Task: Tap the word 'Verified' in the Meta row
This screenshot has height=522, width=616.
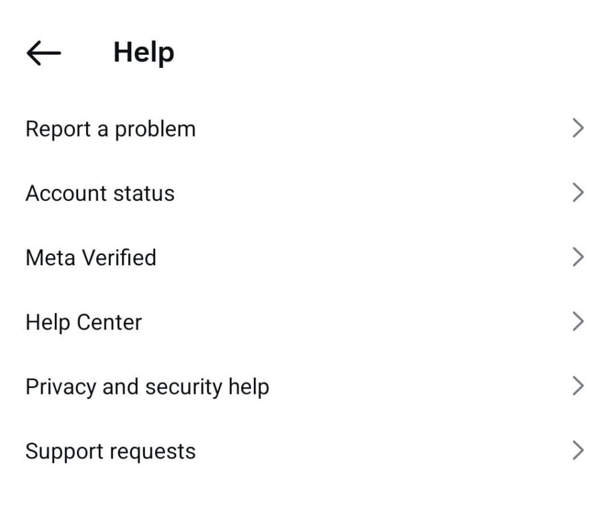Action: (x=119, y=257)
